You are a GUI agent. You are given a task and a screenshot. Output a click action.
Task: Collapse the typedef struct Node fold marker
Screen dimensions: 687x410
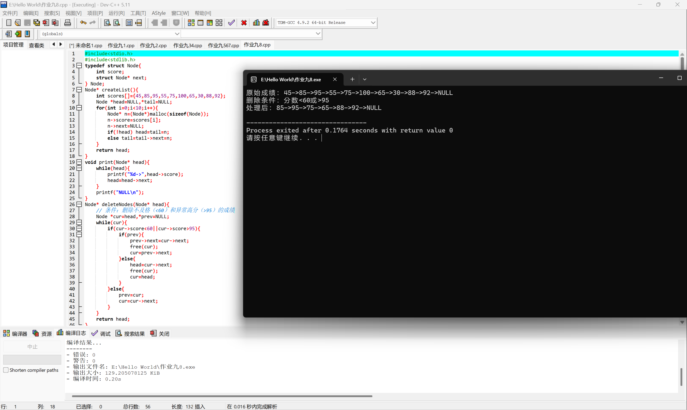coord(79,66)
